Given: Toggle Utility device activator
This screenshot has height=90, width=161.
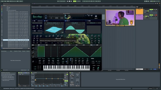Looking at the screenshot, I should (70, 73).
